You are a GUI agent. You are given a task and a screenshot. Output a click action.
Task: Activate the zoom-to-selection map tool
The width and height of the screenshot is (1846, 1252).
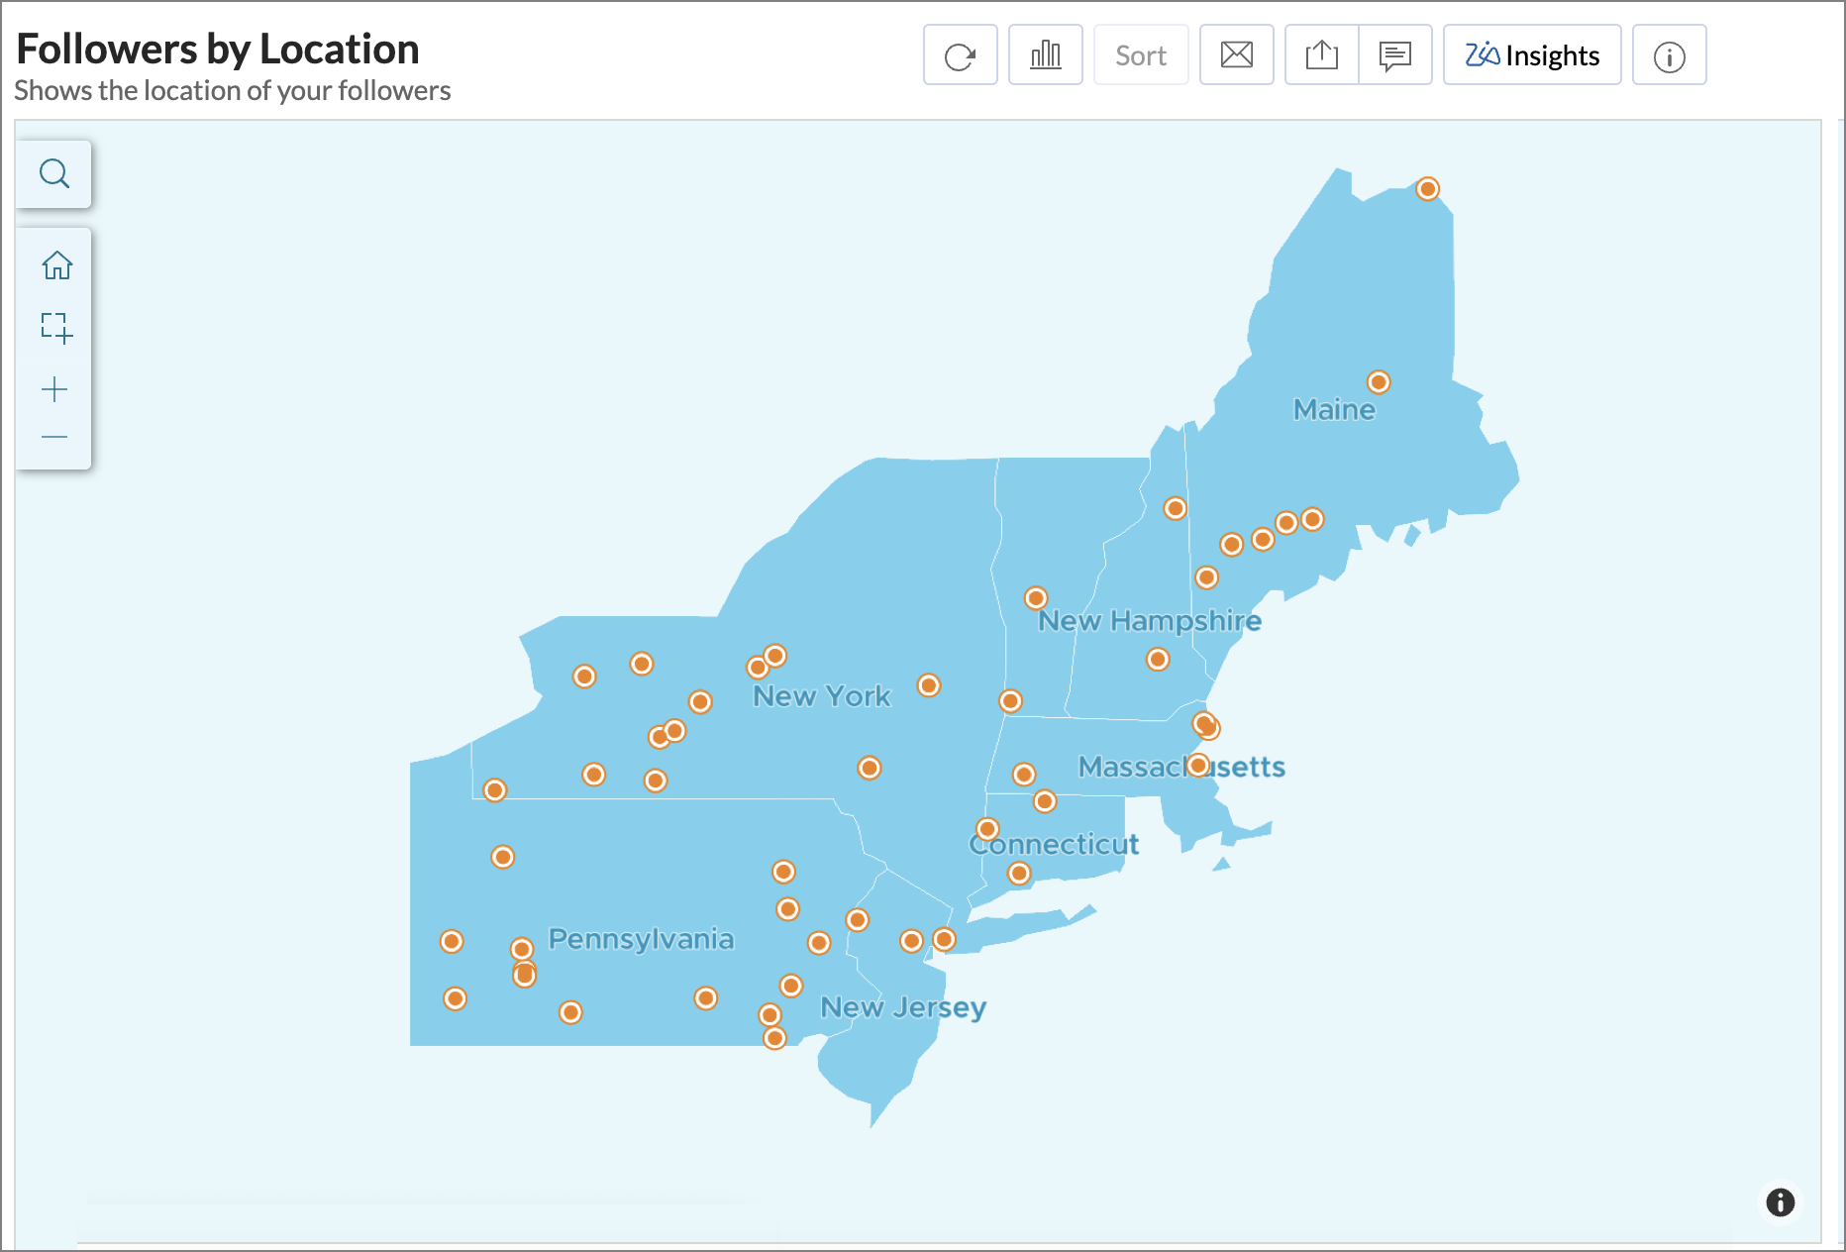[x=56, y=327]
